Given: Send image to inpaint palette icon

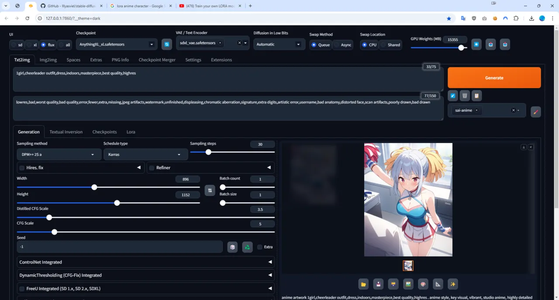Looking at the screenshot, I should 423,284.
